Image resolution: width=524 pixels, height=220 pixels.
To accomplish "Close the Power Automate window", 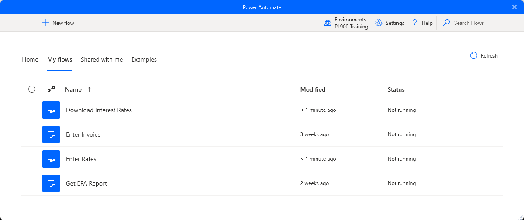I will [514, 7].
